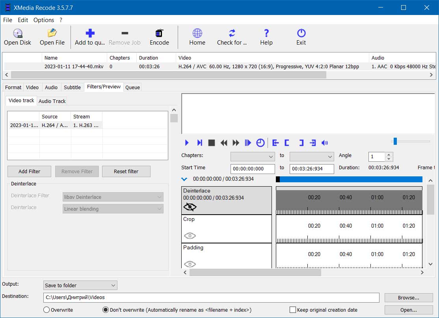Switch to the Audio tab
Screen dimensions: 439x318
pyautogui.click(x=51, y=87)
